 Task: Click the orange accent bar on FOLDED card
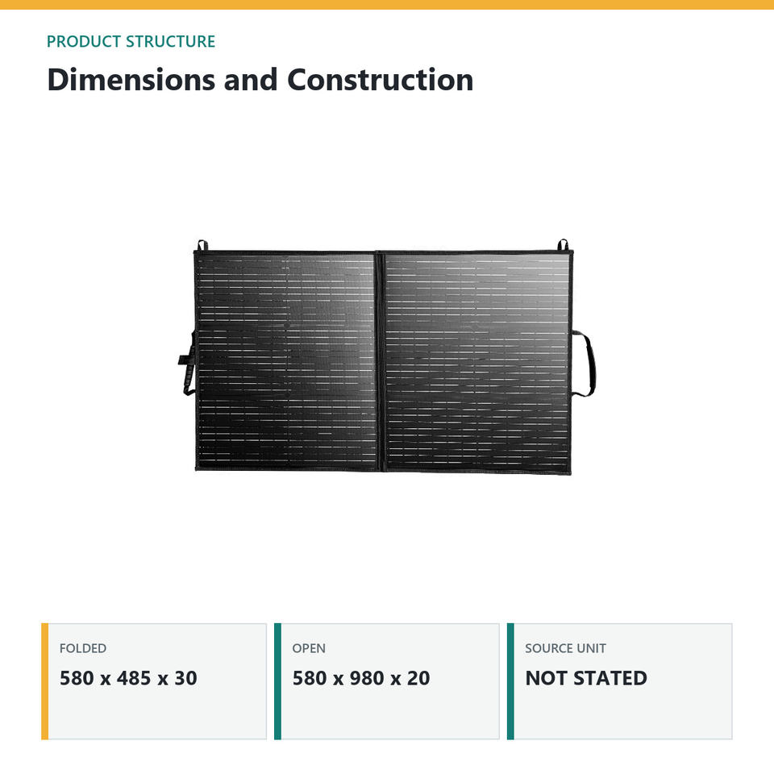pos(45,681)
